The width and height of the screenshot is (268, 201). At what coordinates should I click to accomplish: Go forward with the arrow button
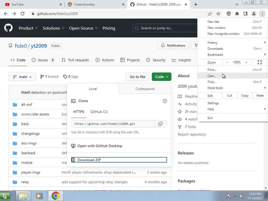pyautogui.click(x=14, y=14)
